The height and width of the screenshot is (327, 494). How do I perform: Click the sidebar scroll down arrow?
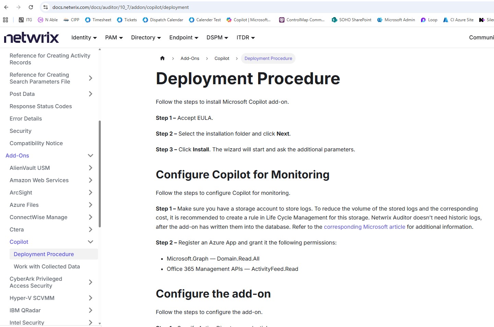(100, 323)
